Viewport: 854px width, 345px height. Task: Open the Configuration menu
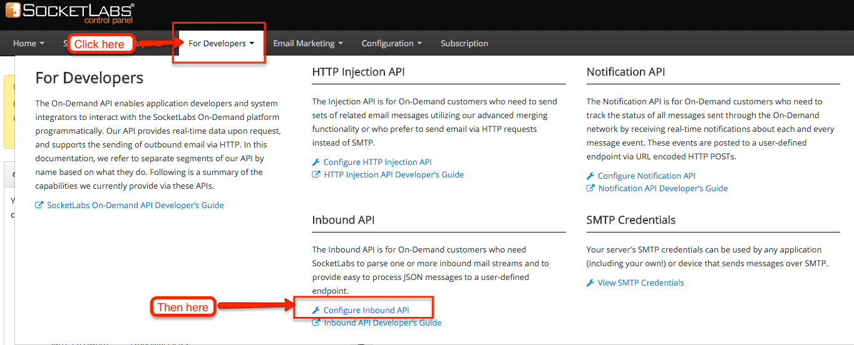coord(392,44)
